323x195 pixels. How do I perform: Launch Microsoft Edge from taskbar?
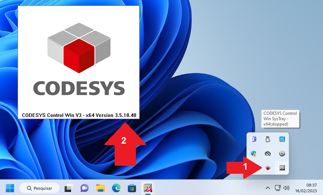[116, 188]
